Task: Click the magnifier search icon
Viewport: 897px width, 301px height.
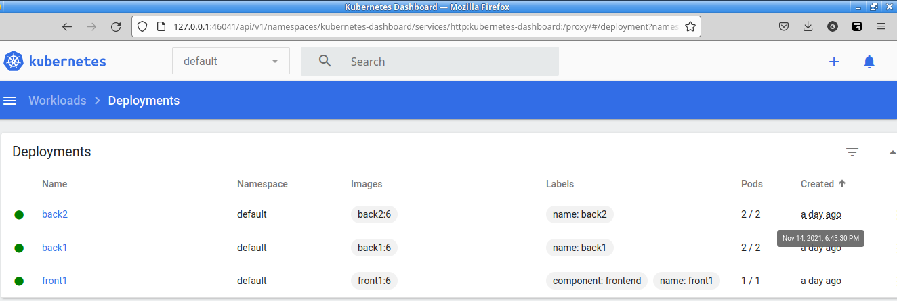Action: click(x=325, y=61)
